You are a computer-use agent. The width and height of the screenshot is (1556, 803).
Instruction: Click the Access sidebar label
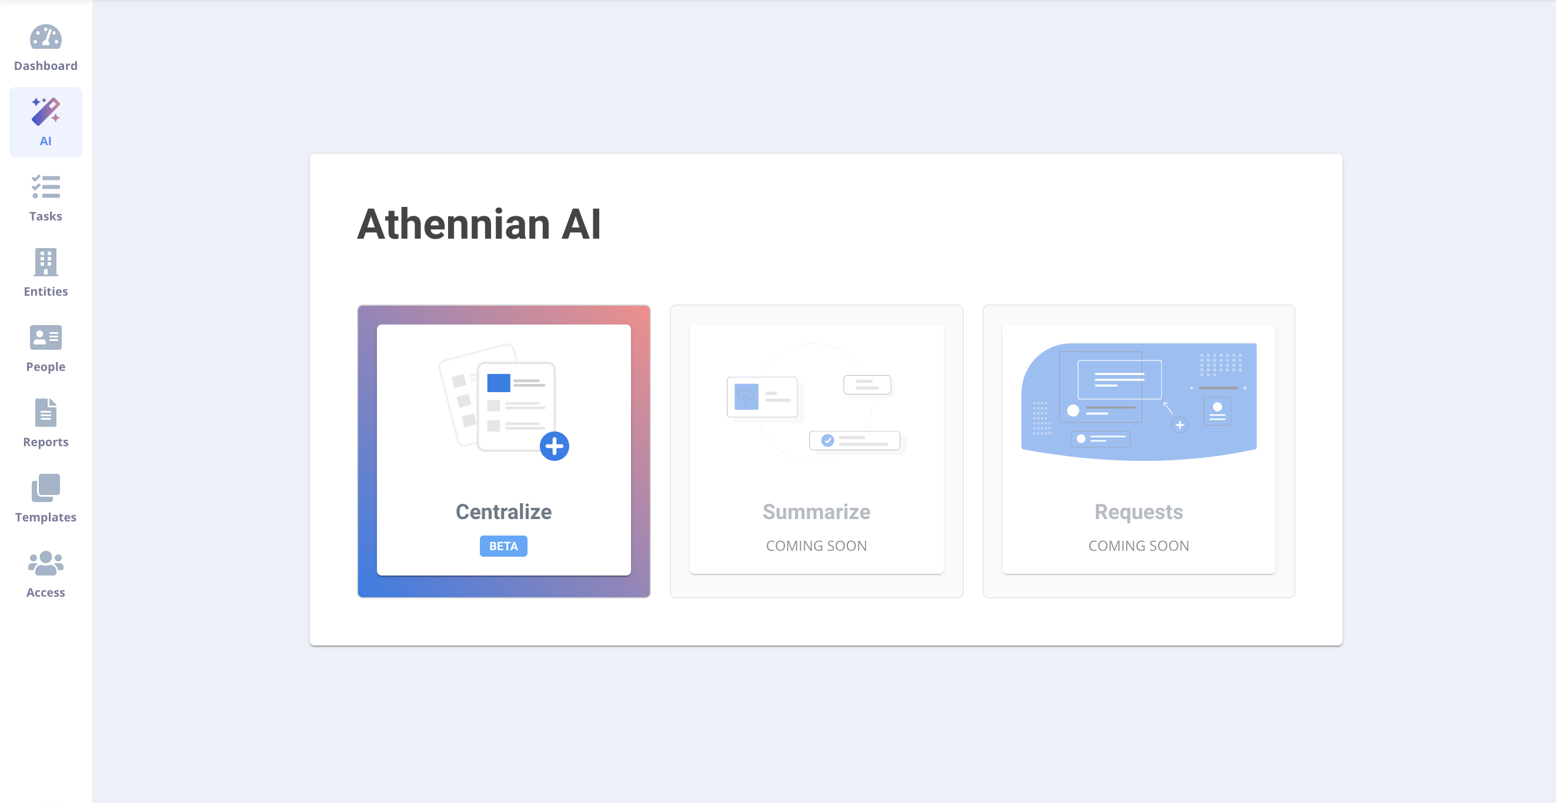pyautogui.click(x=46, y=593)
